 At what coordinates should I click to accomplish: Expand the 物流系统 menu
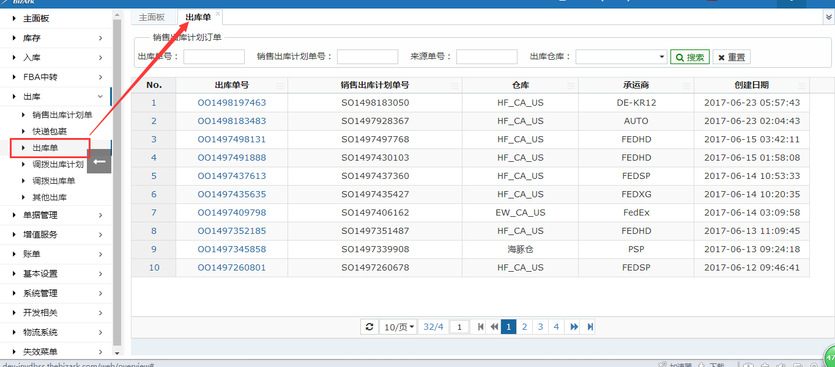(56, 332)
